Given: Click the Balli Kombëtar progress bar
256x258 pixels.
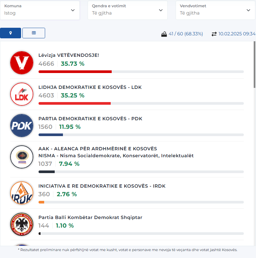Looking at the screenshot, I should 141,234.
